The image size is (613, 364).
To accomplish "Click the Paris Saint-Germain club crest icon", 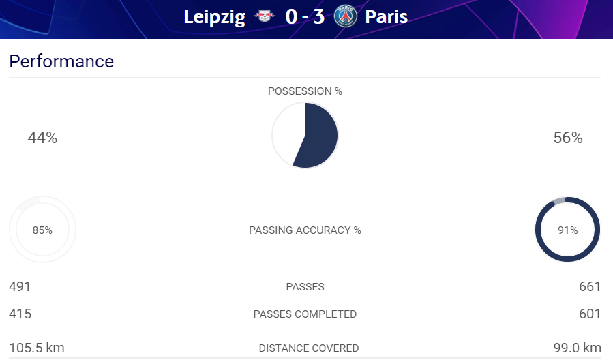I will 346,16.
